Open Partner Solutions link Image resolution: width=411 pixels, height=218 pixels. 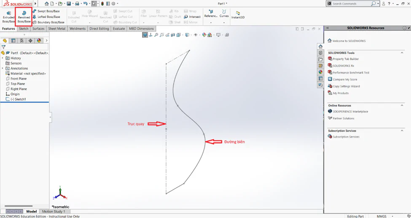pos(341,118)
